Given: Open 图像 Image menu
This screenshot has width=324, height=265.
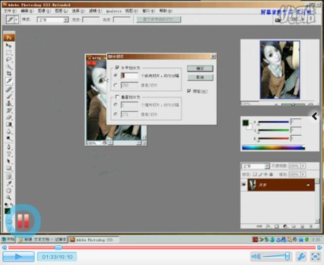Looking at the screenshot, I should (44, 11).
